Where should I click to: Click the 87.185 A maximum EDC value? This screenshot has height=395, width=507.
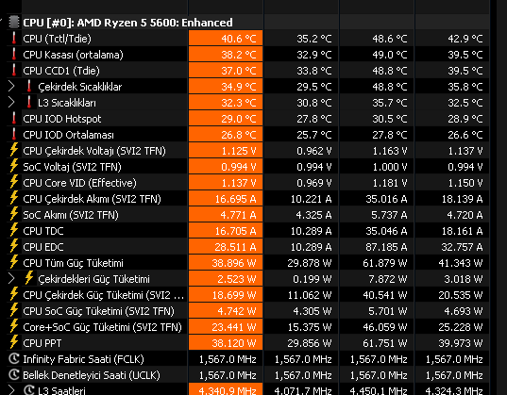[386, 247]
